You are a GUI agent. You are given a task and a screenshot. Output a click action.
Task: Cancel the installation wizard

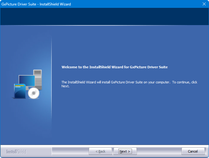click(x=193, y=151)
